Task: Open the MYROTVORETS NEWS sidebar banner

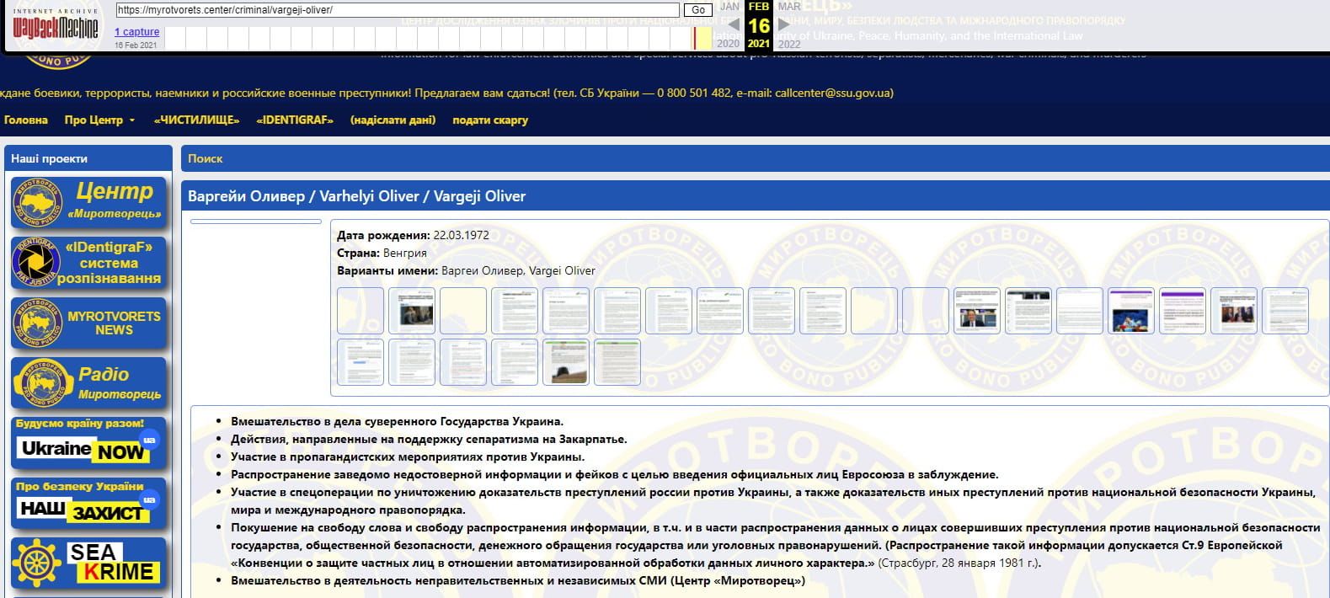Action: (88, 323)
